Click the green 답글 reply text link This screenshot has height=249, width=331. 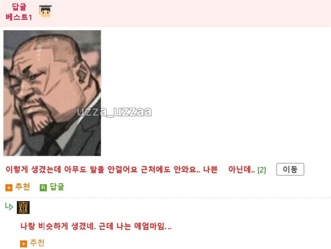click(x=57, y=187)
